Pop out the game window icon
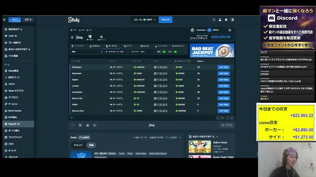Image resolution: width=316 pixels, height=177 pixels. click(x=95, y=125)
